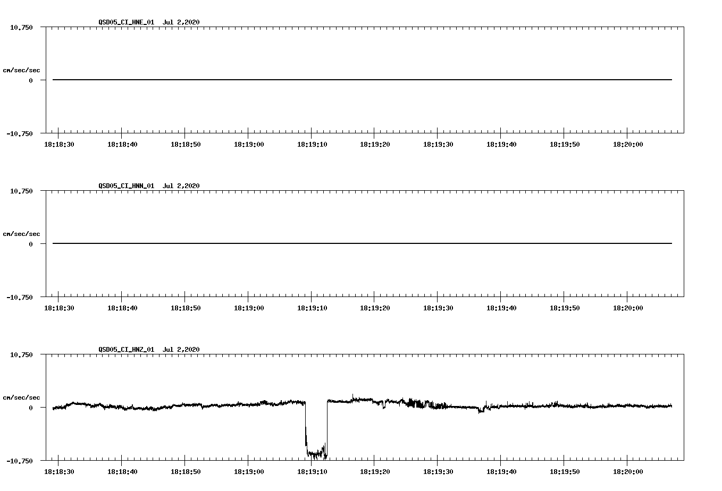The width and height of the screenshot is (722, 491).
Task: Select the 18:19:30 time label on HNN plot
Action: [438, 308]
